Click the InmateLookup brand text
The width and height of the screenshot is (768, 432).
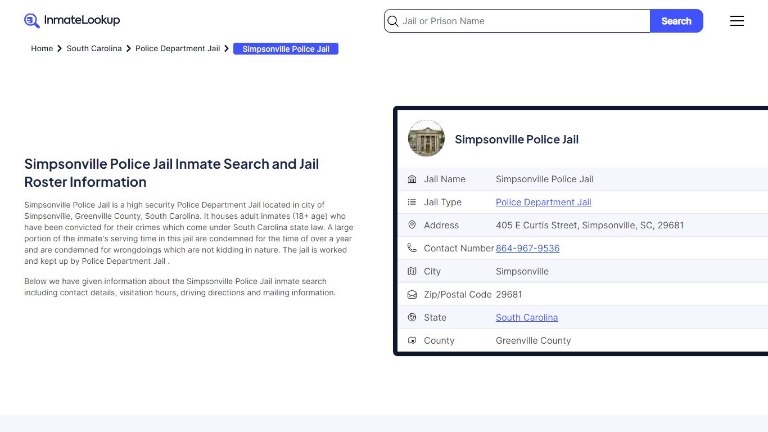tap(82, 20)
